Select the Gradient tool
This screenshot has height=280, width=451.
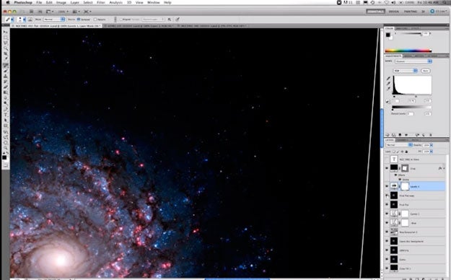pos(6,93)
